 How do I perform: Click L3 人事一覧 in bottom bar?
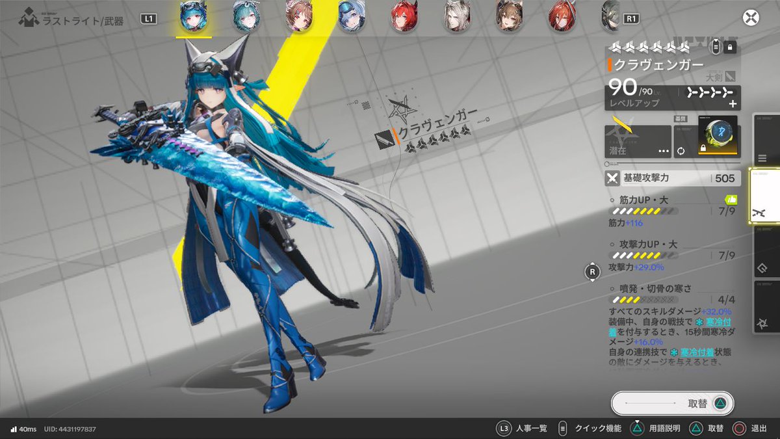coord(522,429)
